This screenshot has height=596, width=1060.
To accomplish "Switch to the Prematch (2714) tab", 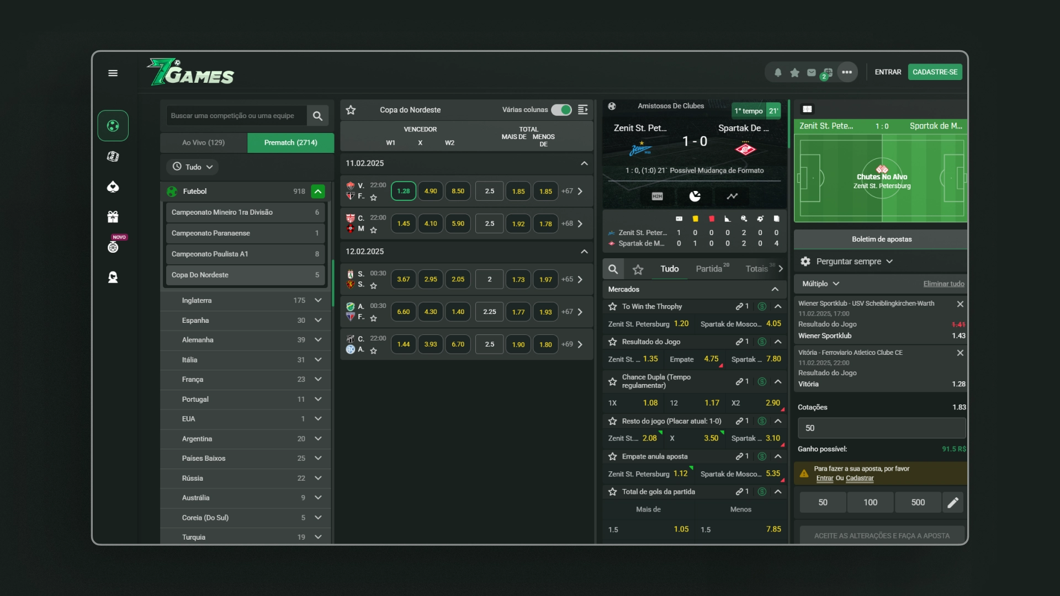I will tap(290, 142).
